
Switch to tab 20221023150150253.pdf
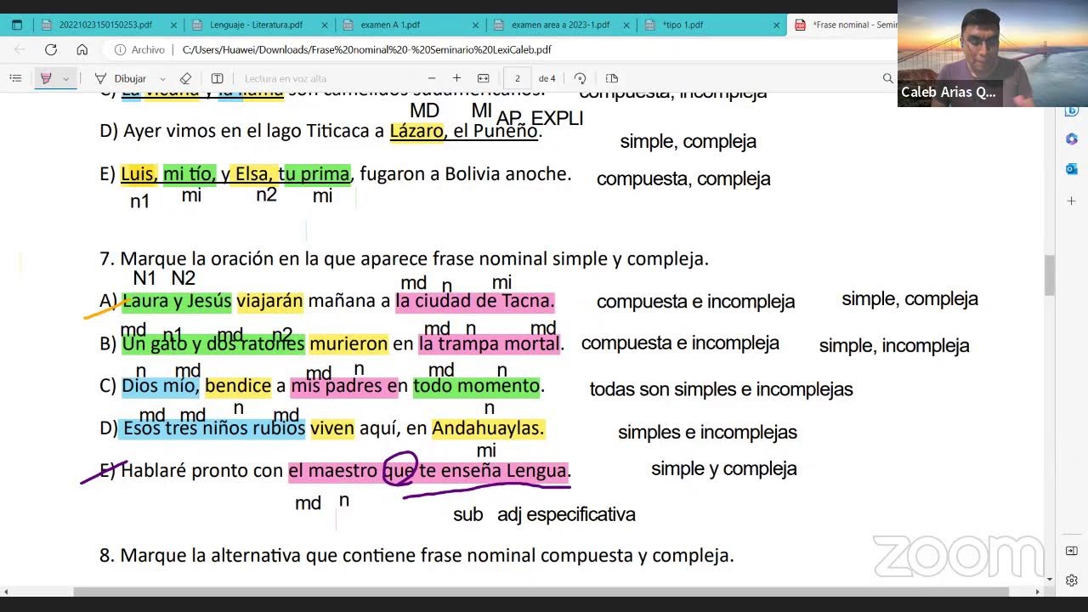point(105,25)
